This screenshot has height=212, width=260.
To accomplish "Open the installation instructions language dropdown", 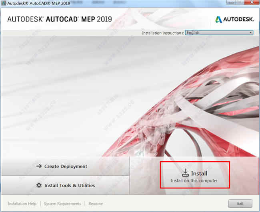I will point(219,33).
